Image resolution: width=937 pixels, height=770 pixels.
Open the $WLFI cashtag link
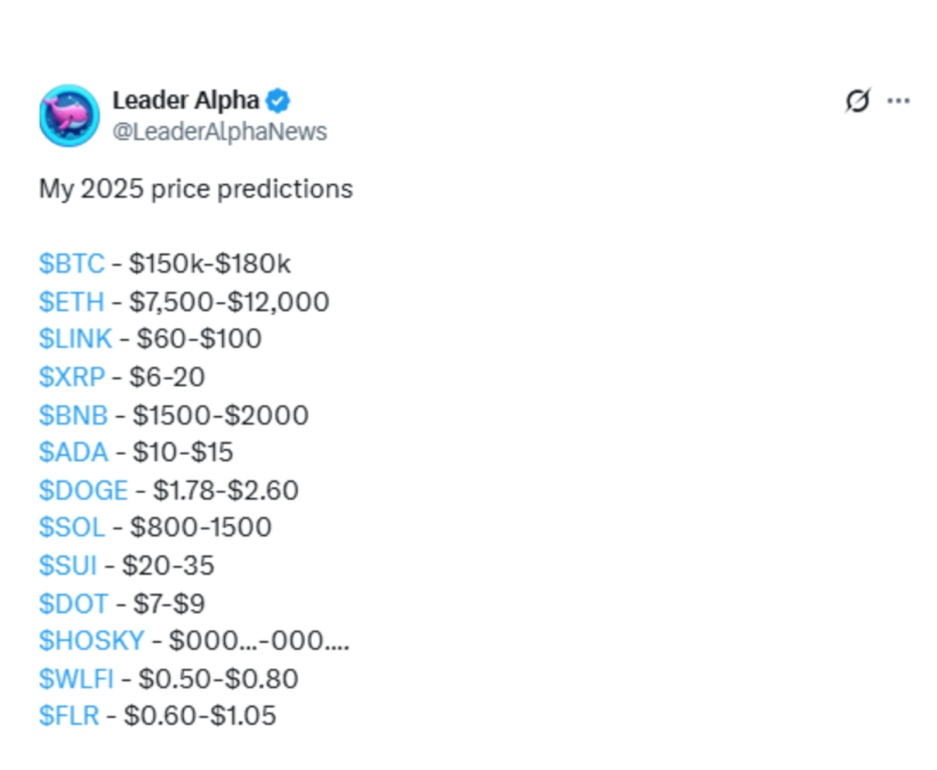(x=76, y=679)
